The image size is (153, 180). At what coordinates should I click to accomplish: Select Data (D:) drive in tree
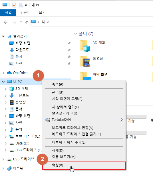[x=22, y=143]
